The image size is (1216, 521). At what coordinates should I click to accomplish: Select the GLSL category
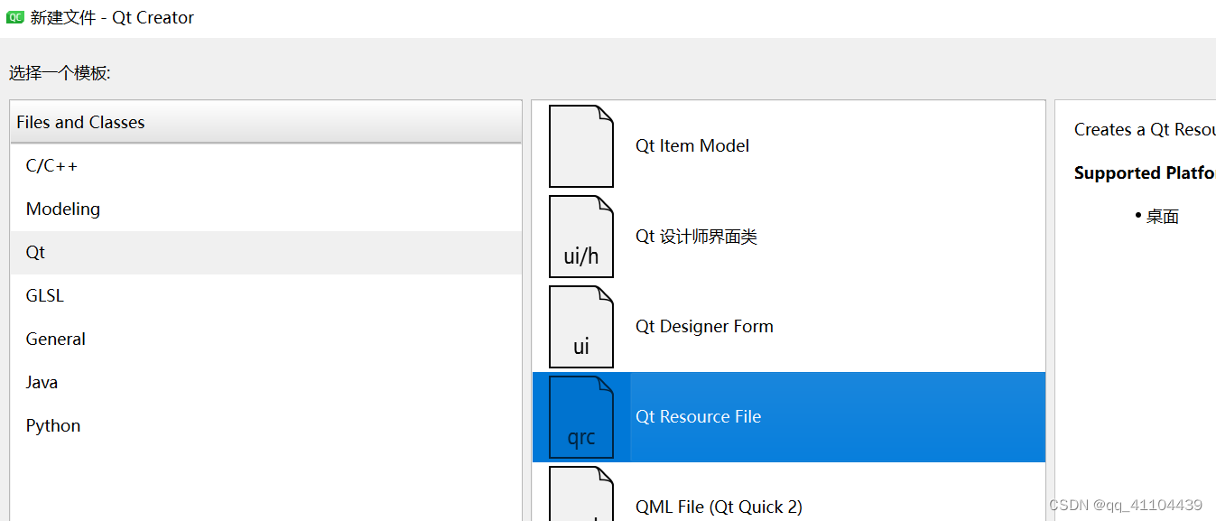coord(266,296)
